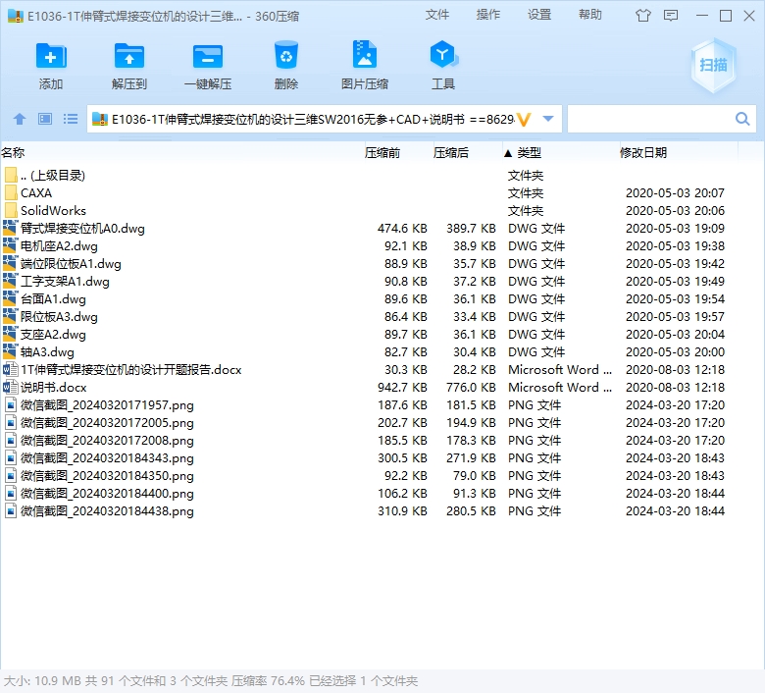The height and width of the screenshot is (693, 765).
Task: Open the Image Compress (图片压缩) tool
Action: (365, 54)
